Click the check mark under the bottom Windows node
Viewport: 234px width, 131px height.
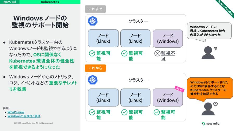click(157, 112)
